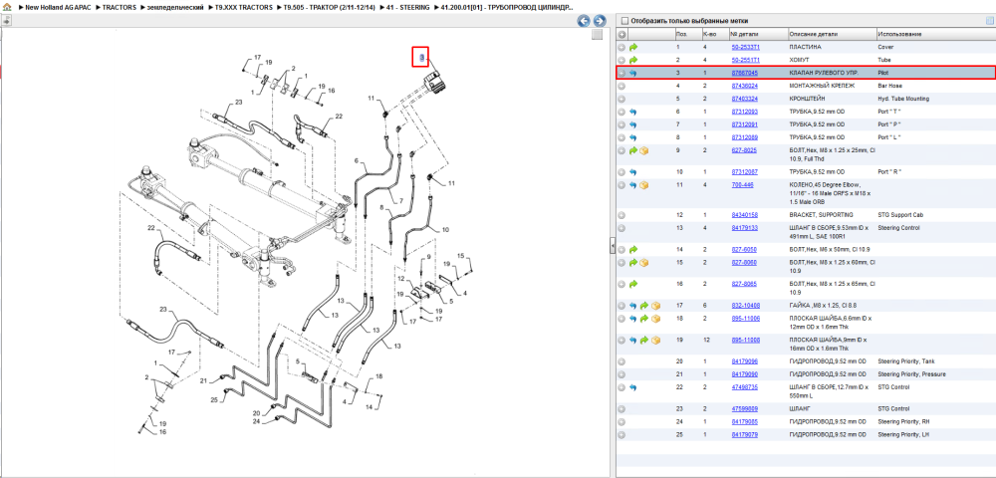996x478 pixels.
Task: Open 'земледельческий' breadcrumb level
Action: pos(176,8)
